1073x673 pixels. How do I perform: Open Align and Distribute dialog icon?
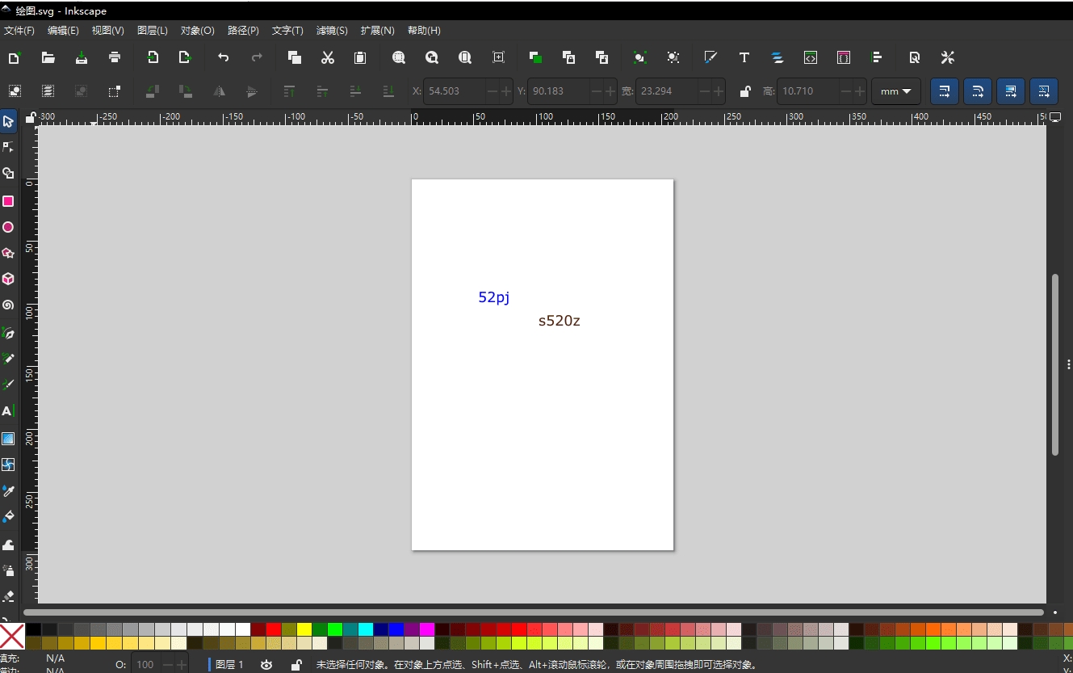pos(877,57)
